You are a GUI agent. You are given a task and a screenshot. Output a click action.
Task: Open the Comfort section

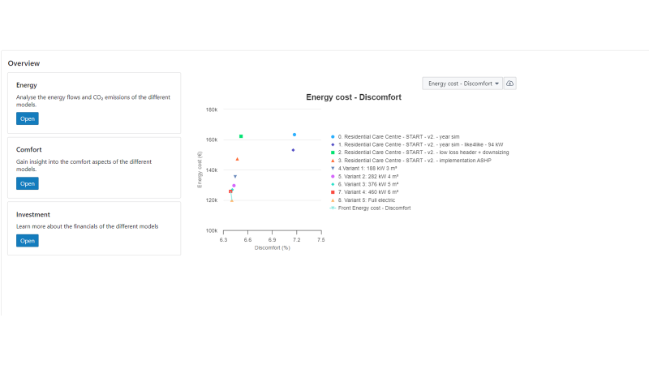(27, 183)
